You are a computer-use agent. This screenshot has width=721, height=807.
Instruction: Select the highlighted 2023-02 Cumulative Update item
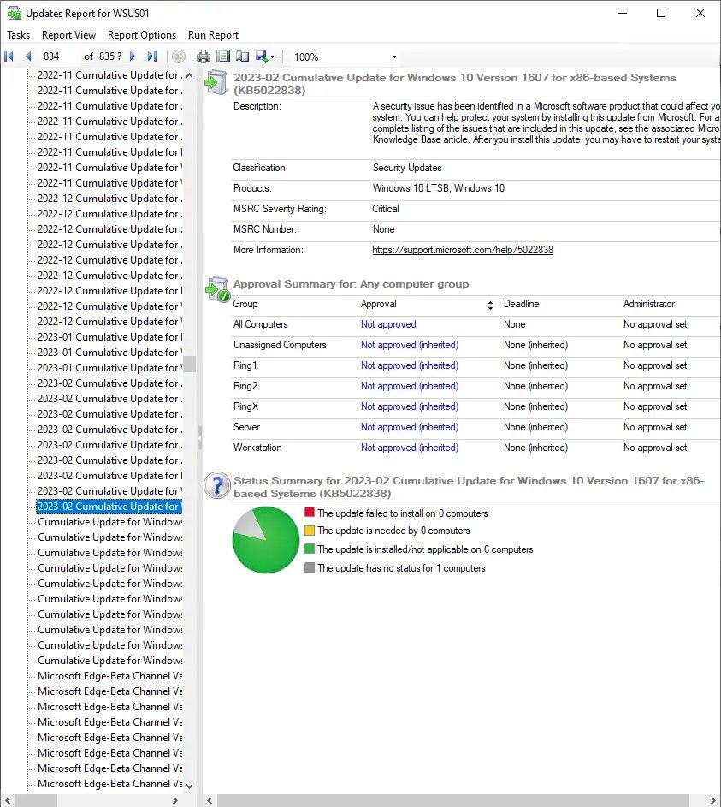point(109,507)
